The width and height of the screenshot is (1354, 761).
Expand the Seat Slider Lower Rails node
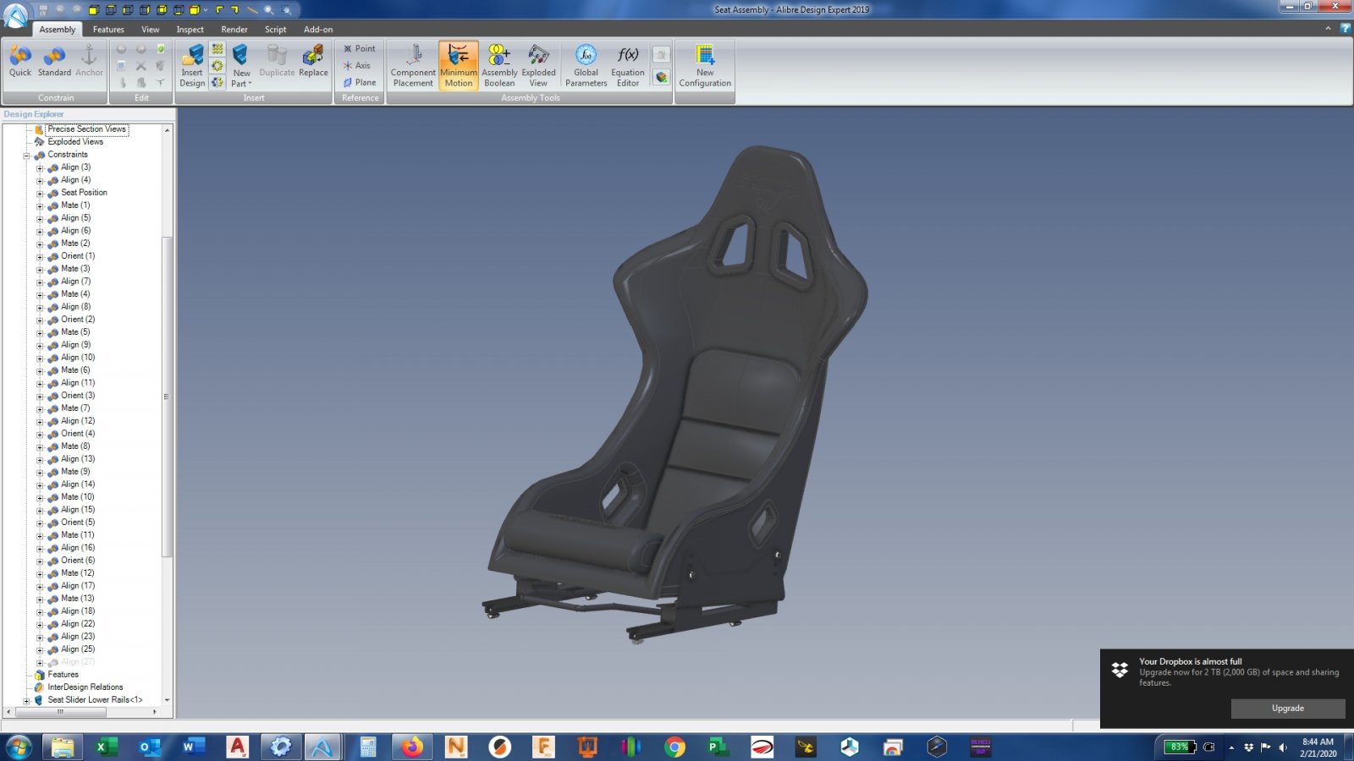26,701
